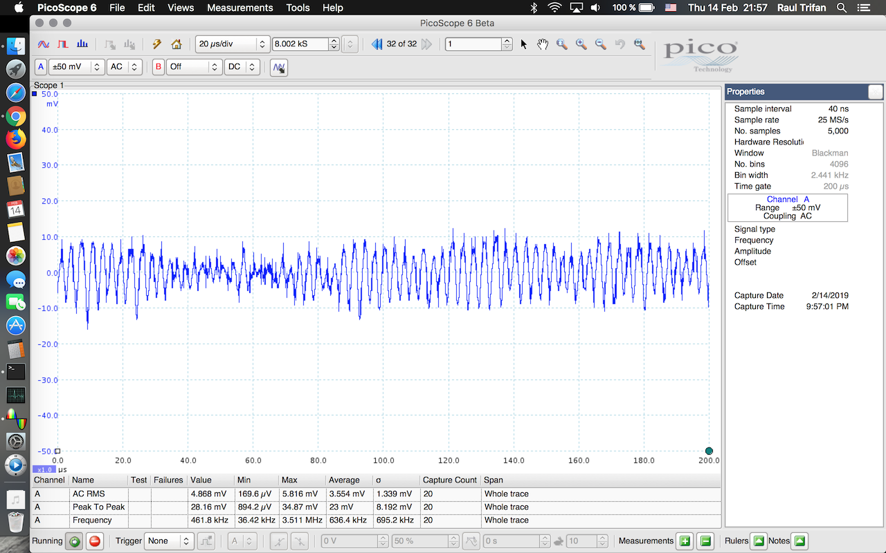
Task: Click the Notes icon
Action: coord(799,541)
